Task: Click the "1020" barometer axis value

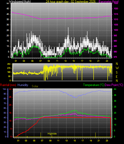Action: 116,9
